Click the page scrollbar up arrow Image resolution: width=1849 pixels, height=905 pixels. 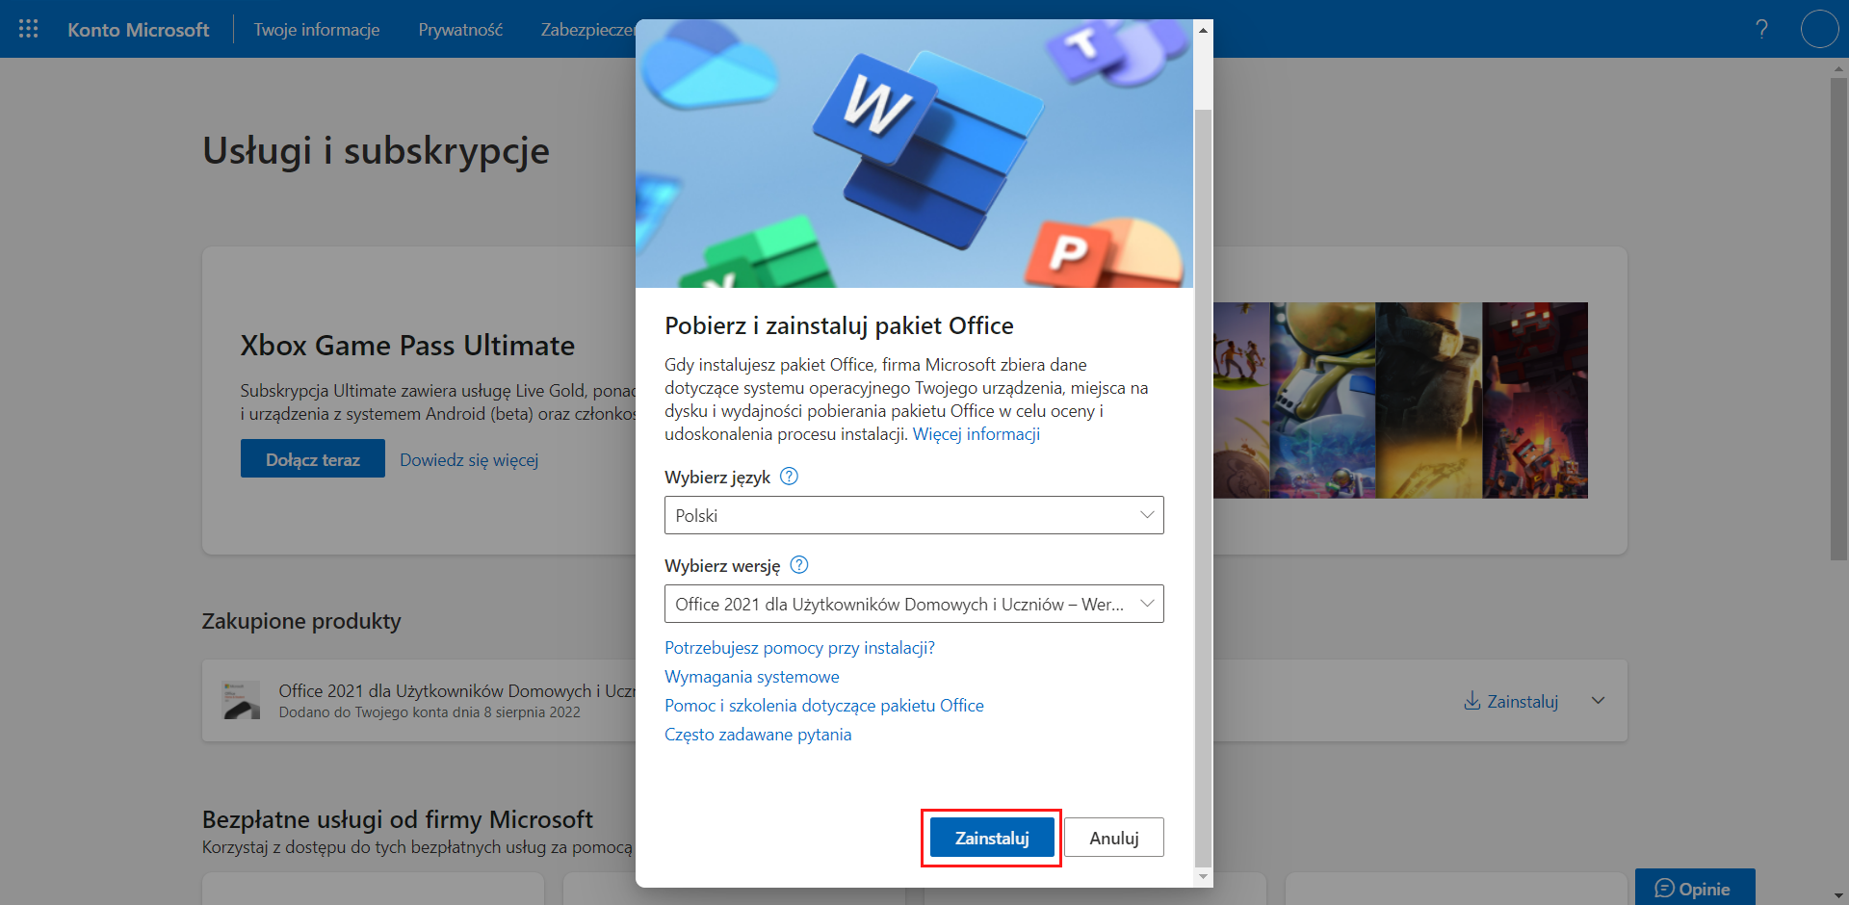tap(1838, 67)
